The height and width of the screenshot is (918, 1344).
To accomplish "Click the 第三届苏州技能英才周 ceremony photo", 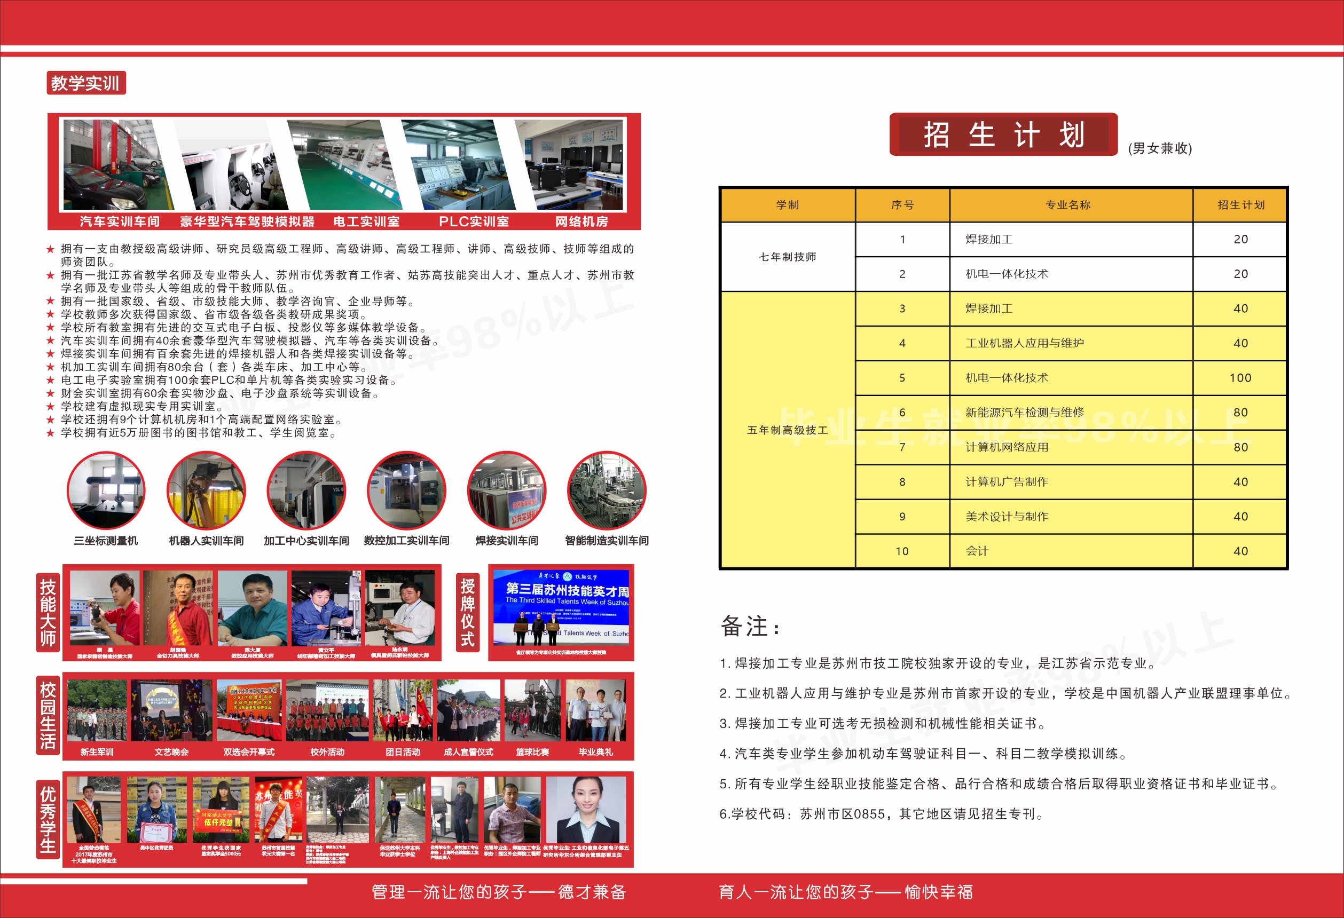I will [561, 607].
